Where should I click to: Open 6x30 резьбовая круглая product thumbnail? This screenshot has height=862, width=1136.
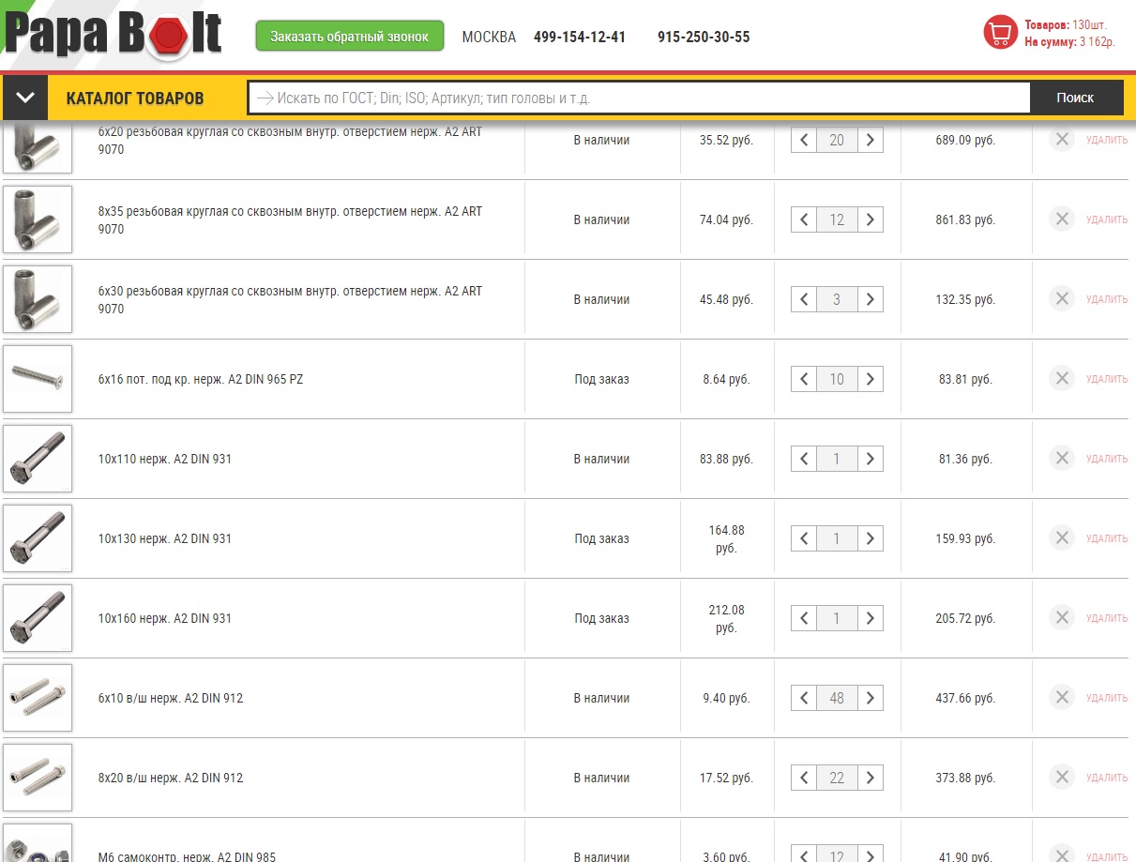(x=38, y=299)
